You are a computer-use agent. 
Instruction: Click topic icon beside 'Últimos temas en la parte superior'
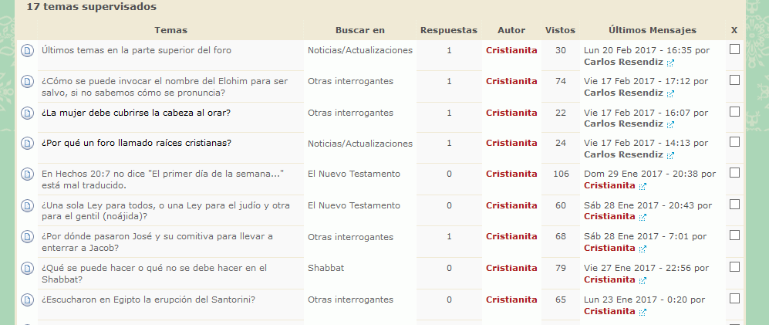pyautogui.click(x=27, y=51)
